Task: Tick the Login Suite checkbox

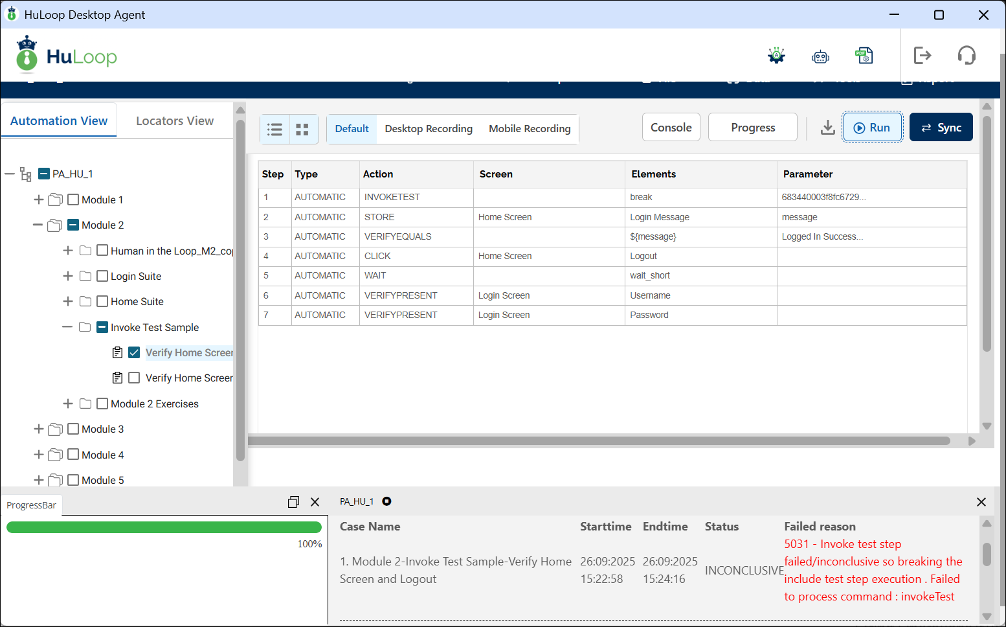Action: pyautogui.click(x=102, y=276)
